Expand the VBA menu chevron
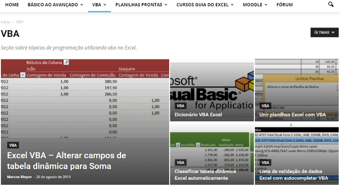340x187 pixels. click(105, 5)
